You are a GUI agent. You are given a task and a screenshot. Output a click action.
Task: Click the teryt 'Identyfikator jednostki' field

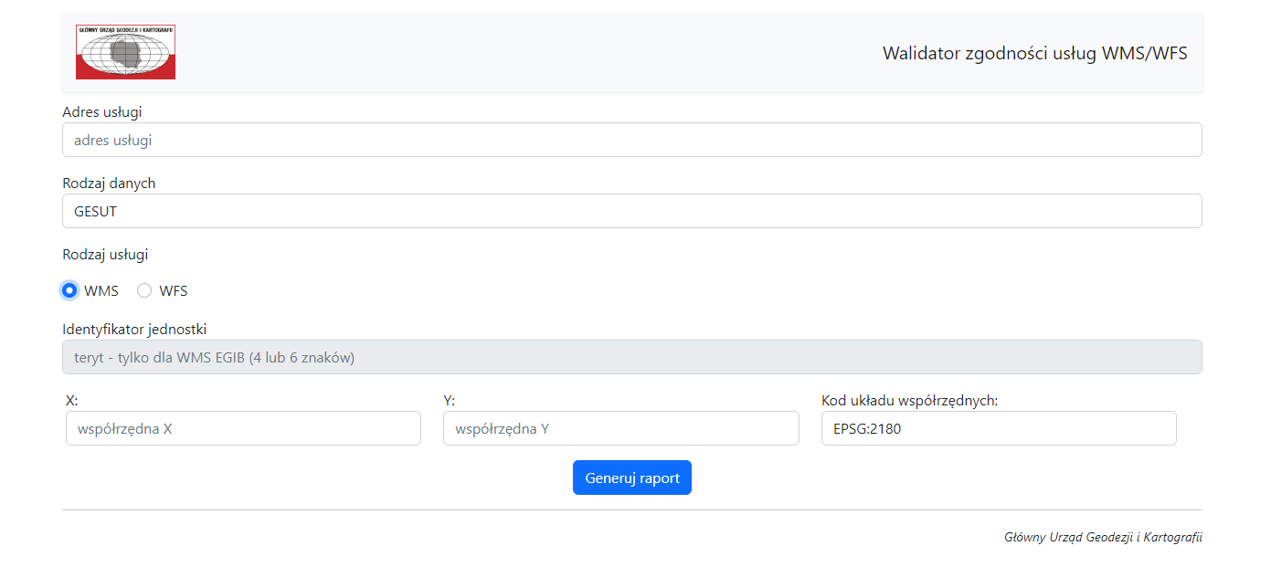631,358
